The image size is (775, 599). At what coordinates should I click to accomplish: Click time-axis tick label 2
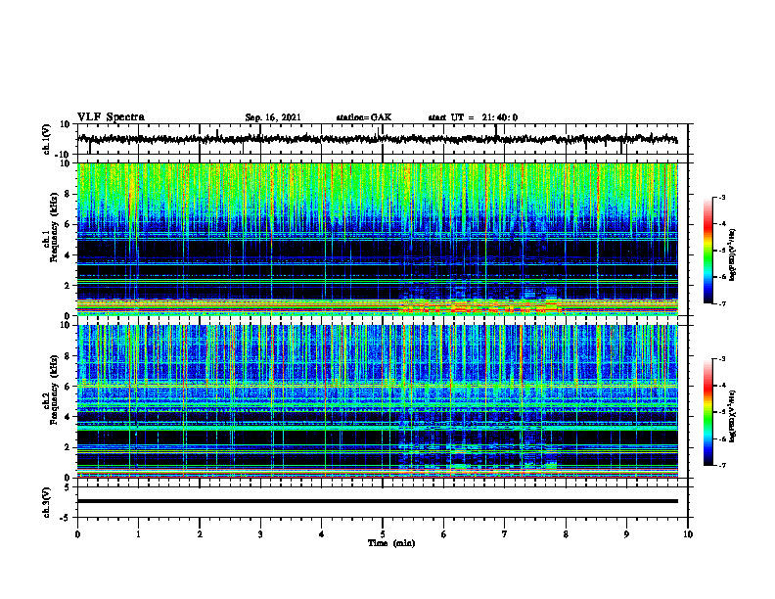(x=200, y=534)
